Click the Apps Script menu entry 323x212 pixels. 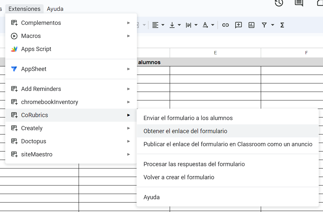tap(71, 49)
